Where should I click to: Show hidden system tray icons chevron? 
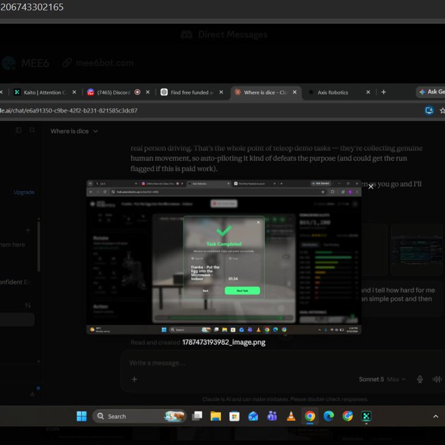coord(435,416)
